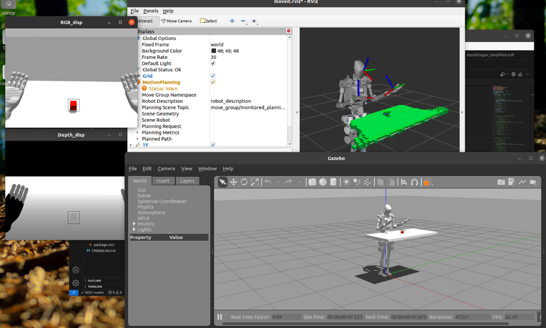Insert a cylinder shape in Gazebo
The height and width of the screenshot is (328, 546).
[333, 182]
